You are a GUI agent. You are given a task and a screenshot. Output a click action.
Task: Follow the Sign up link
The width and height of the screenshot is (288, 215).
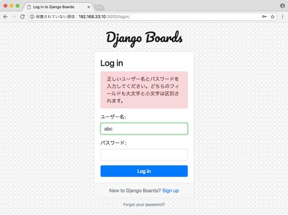170,191
